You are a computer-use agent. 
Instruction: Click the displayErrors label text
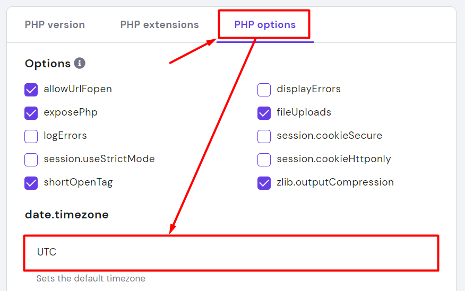coord(308,89)
